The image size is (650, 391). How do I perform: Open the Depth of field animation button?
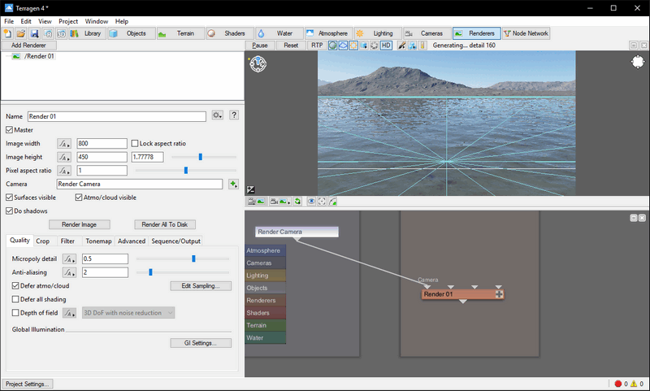(69, 313)
